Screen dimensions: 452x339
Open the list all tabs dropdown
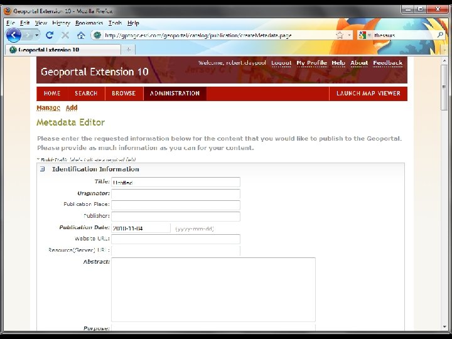[x=445, y=50]
